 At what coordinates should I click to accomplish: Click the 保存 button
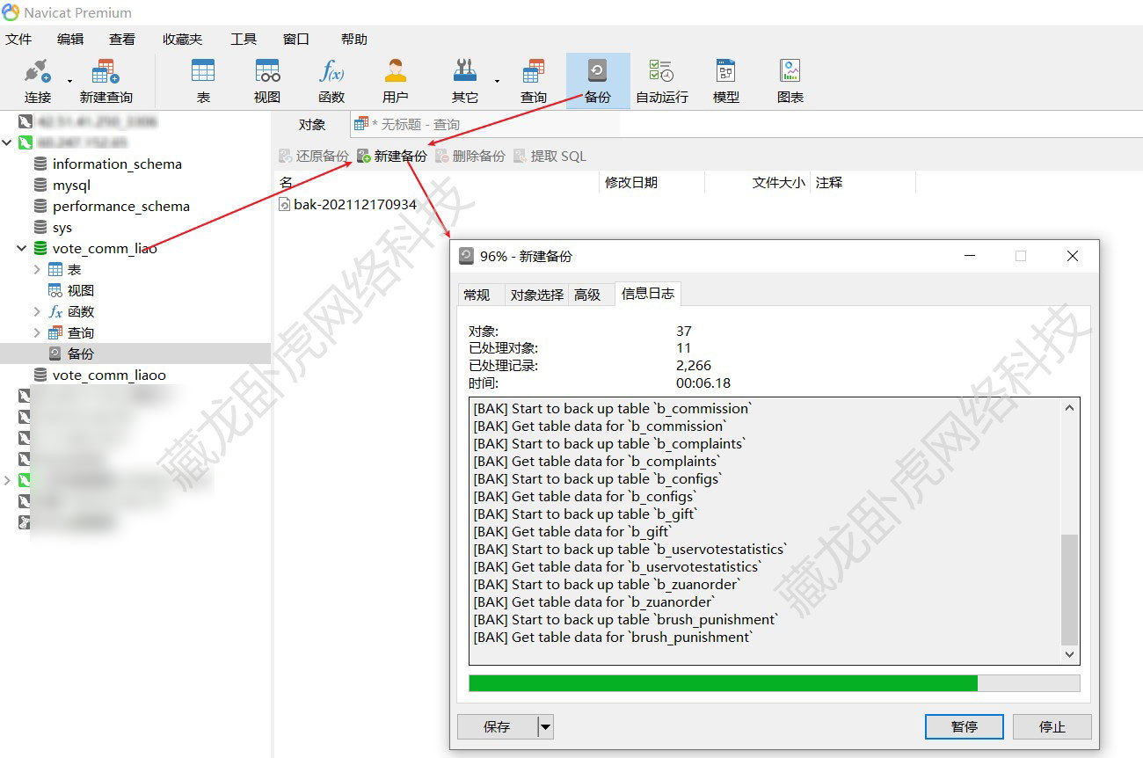coord(497,726)
